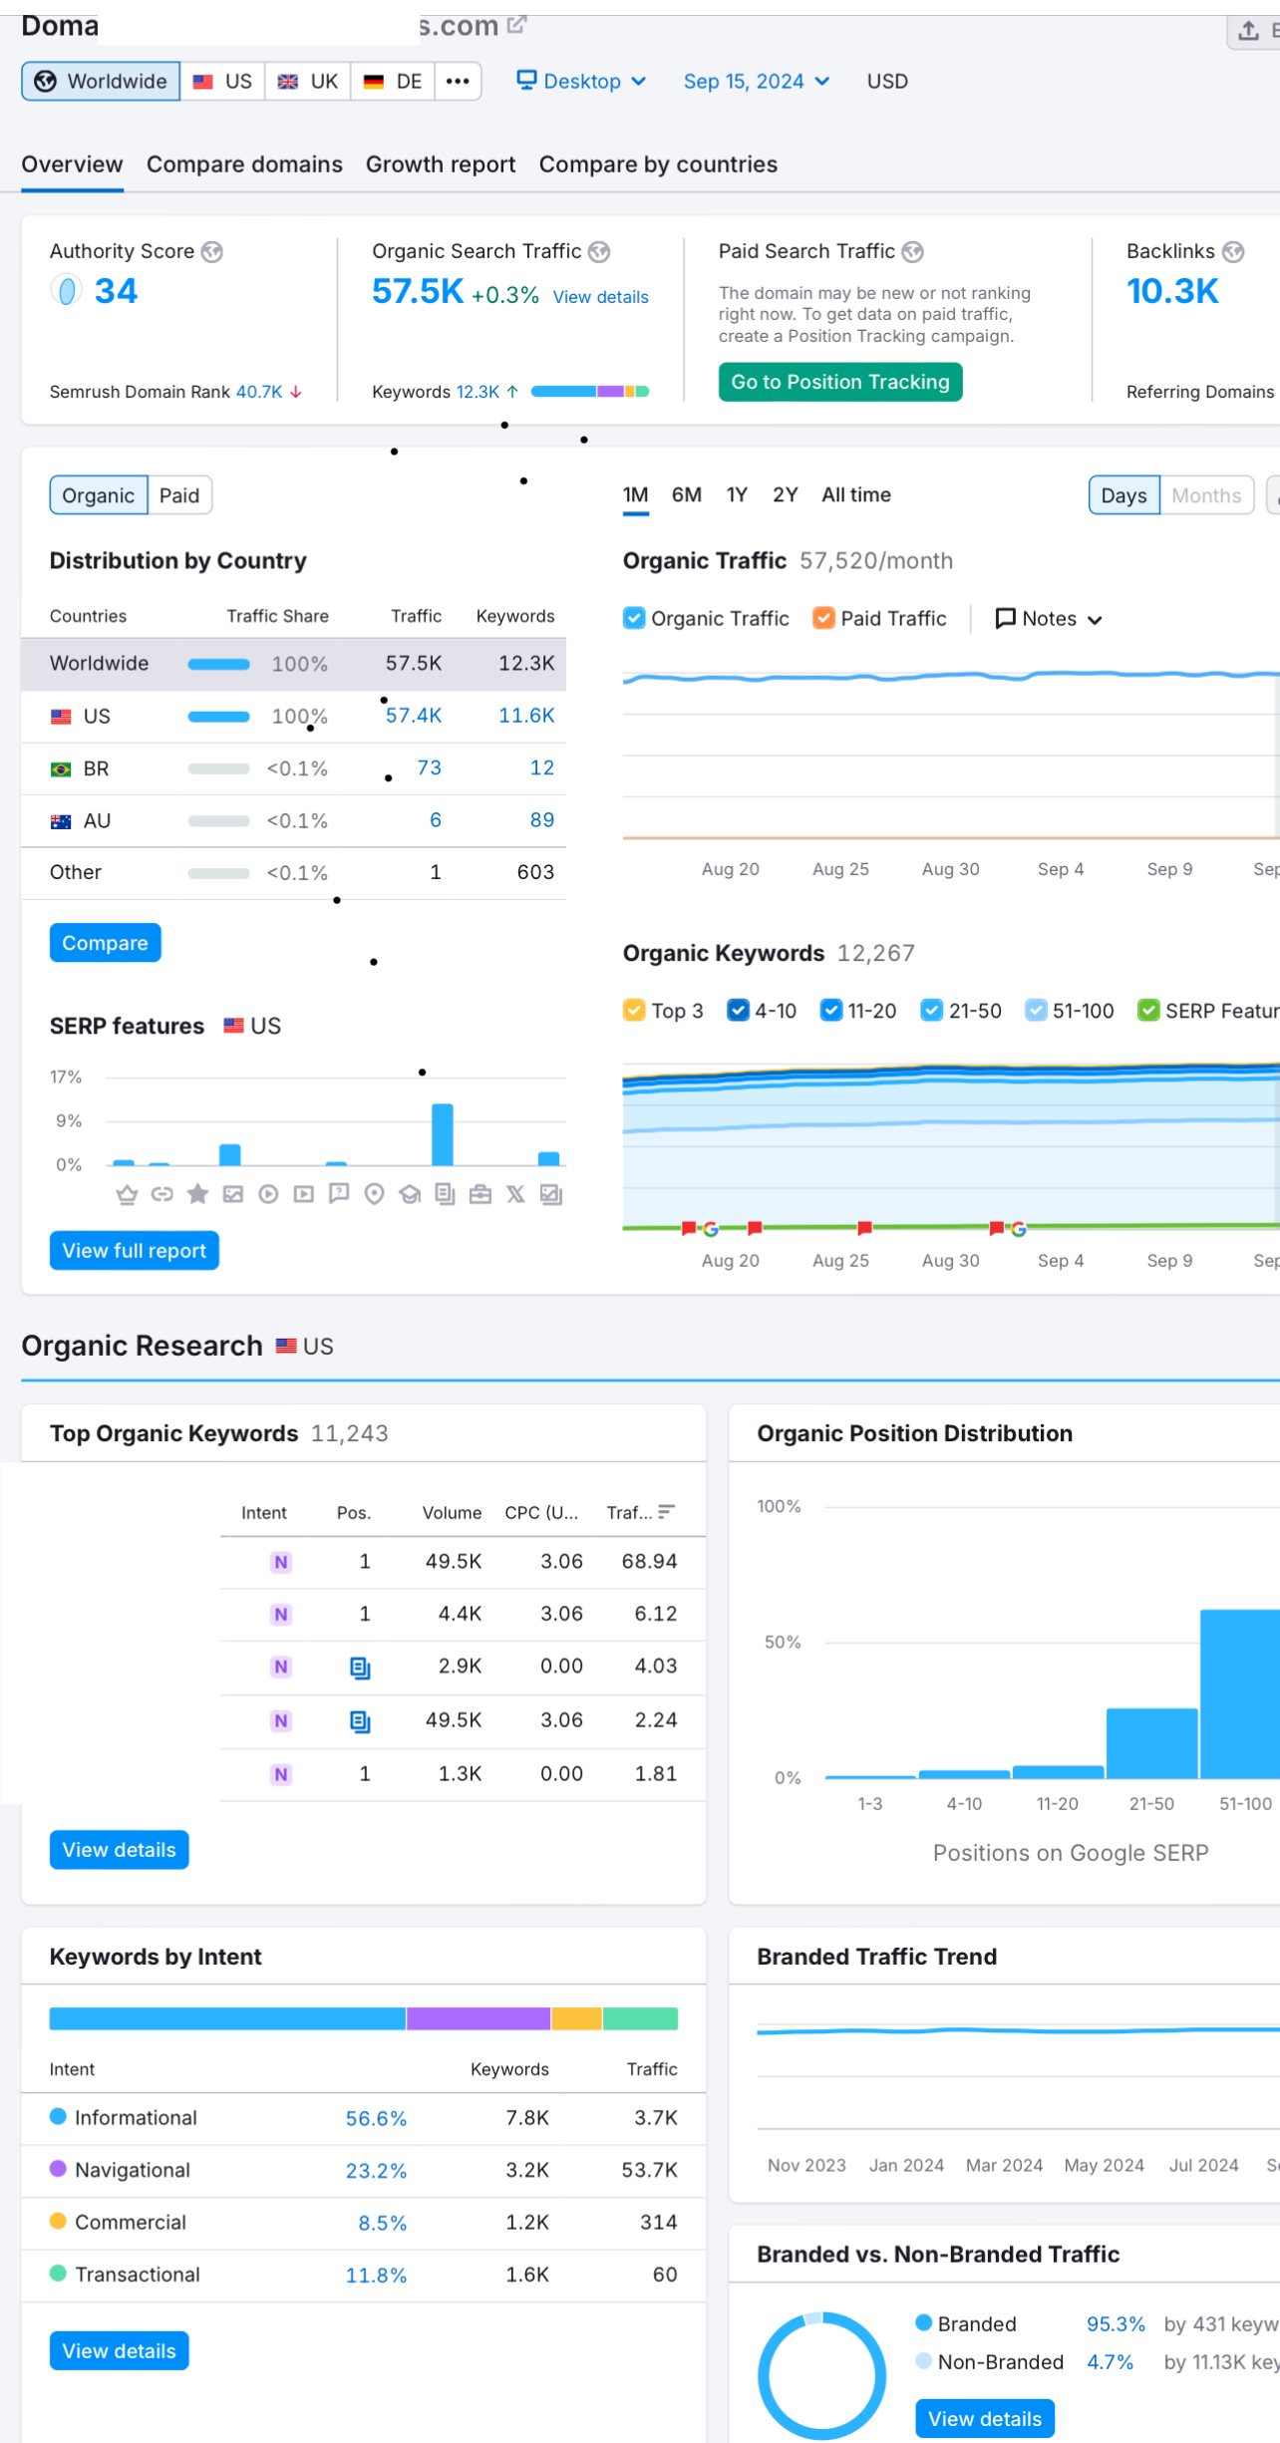Select the crown SERP feature icon
Viewport: 1280px width, 2443px height.
127,1194
